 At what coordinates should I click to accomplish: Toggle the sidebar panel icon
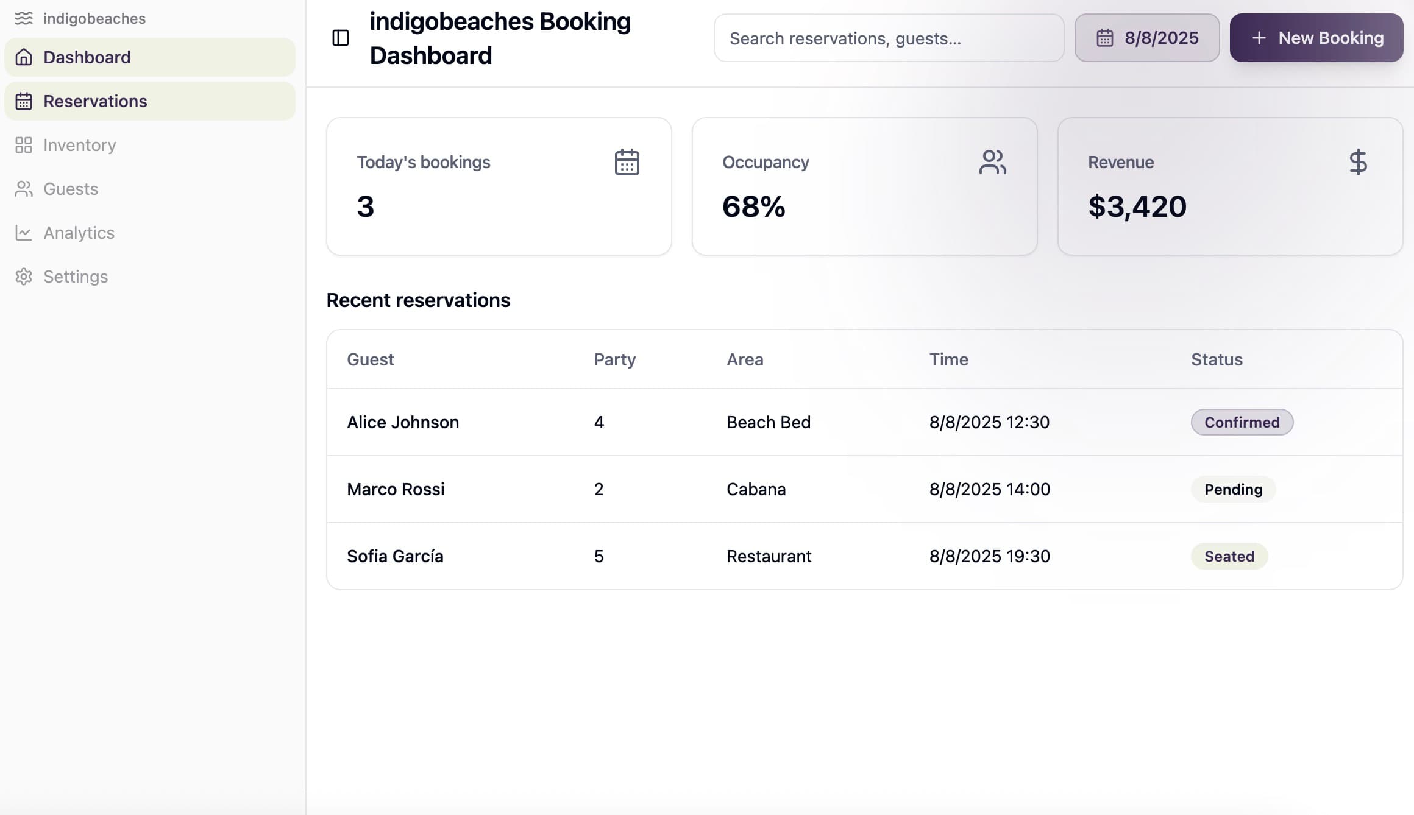[341, 38]
